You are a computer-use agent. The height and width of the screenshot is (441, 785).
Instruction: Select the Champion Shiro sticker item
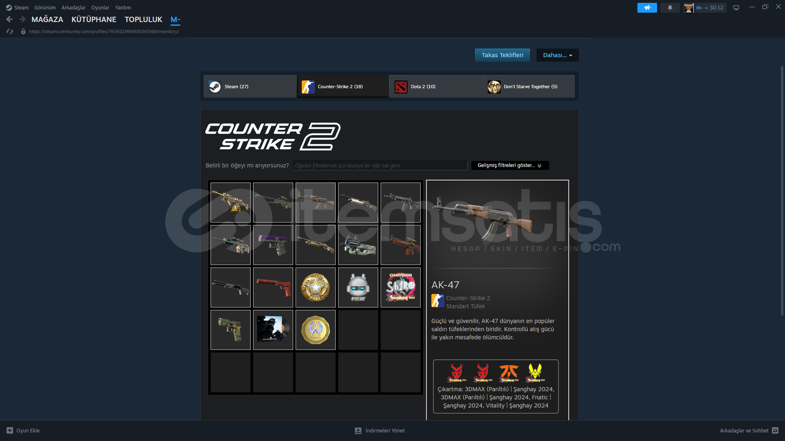tap(400, 287)
